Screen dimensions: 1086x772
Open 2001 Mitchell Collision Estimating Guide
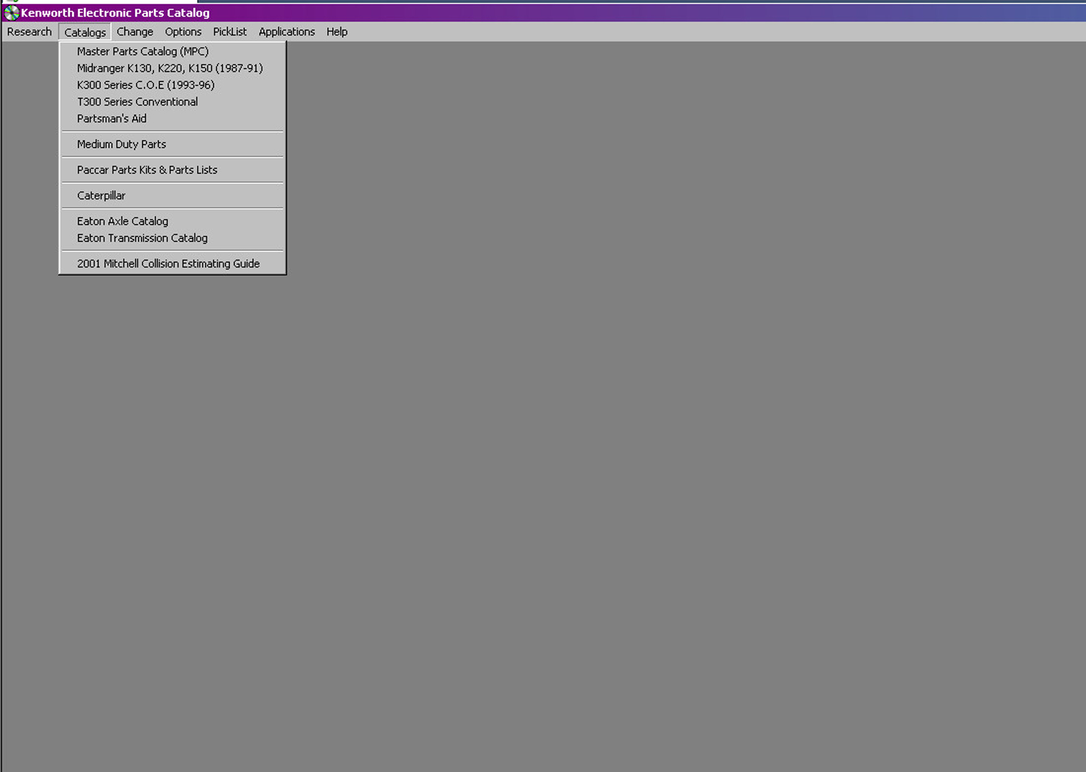168,264
